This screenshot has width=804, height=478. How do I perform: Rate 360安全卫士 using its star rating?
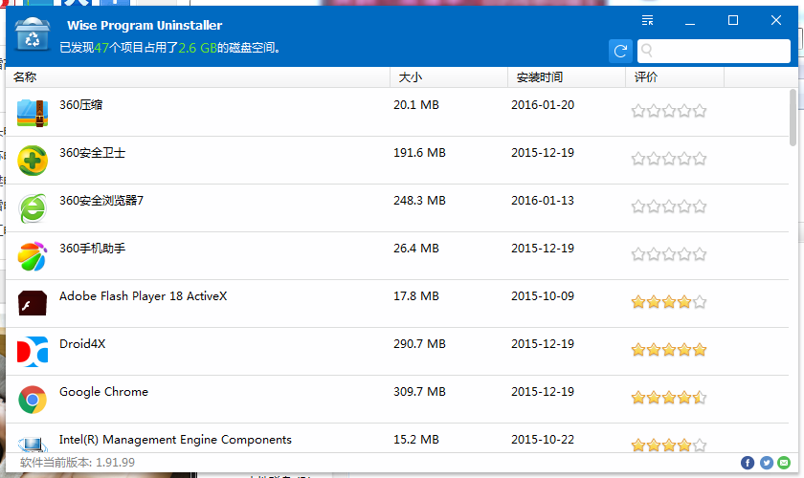669,159
